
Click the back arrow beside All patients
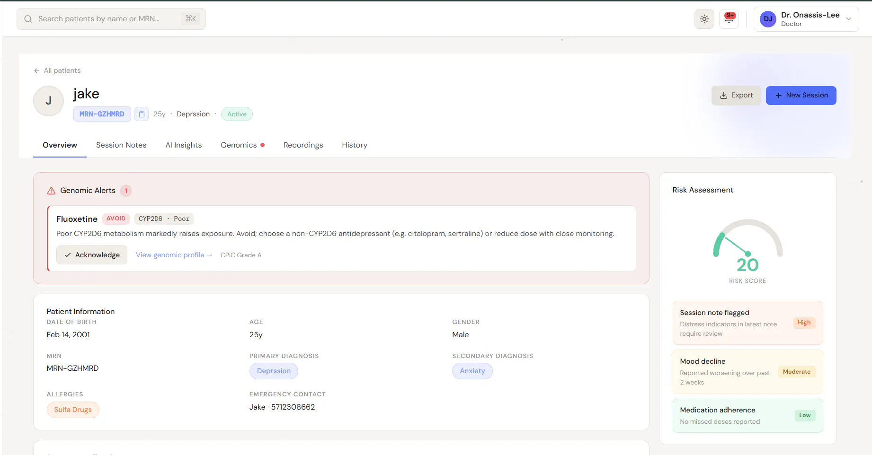36,70
